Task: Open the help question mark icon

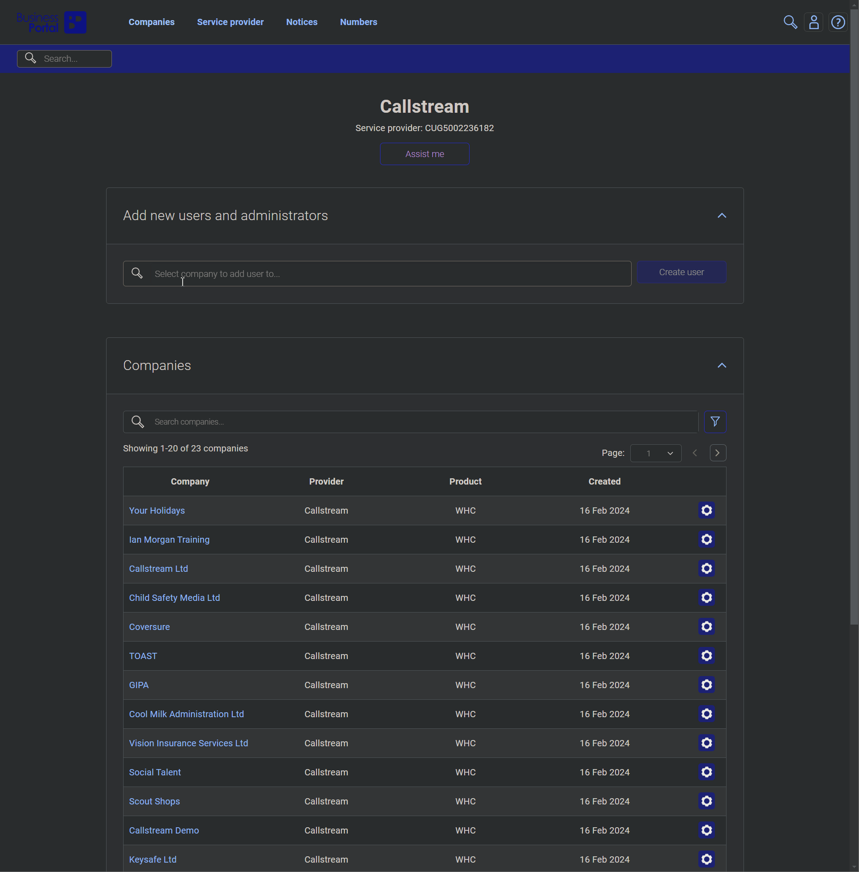Action: pos(838,22)
